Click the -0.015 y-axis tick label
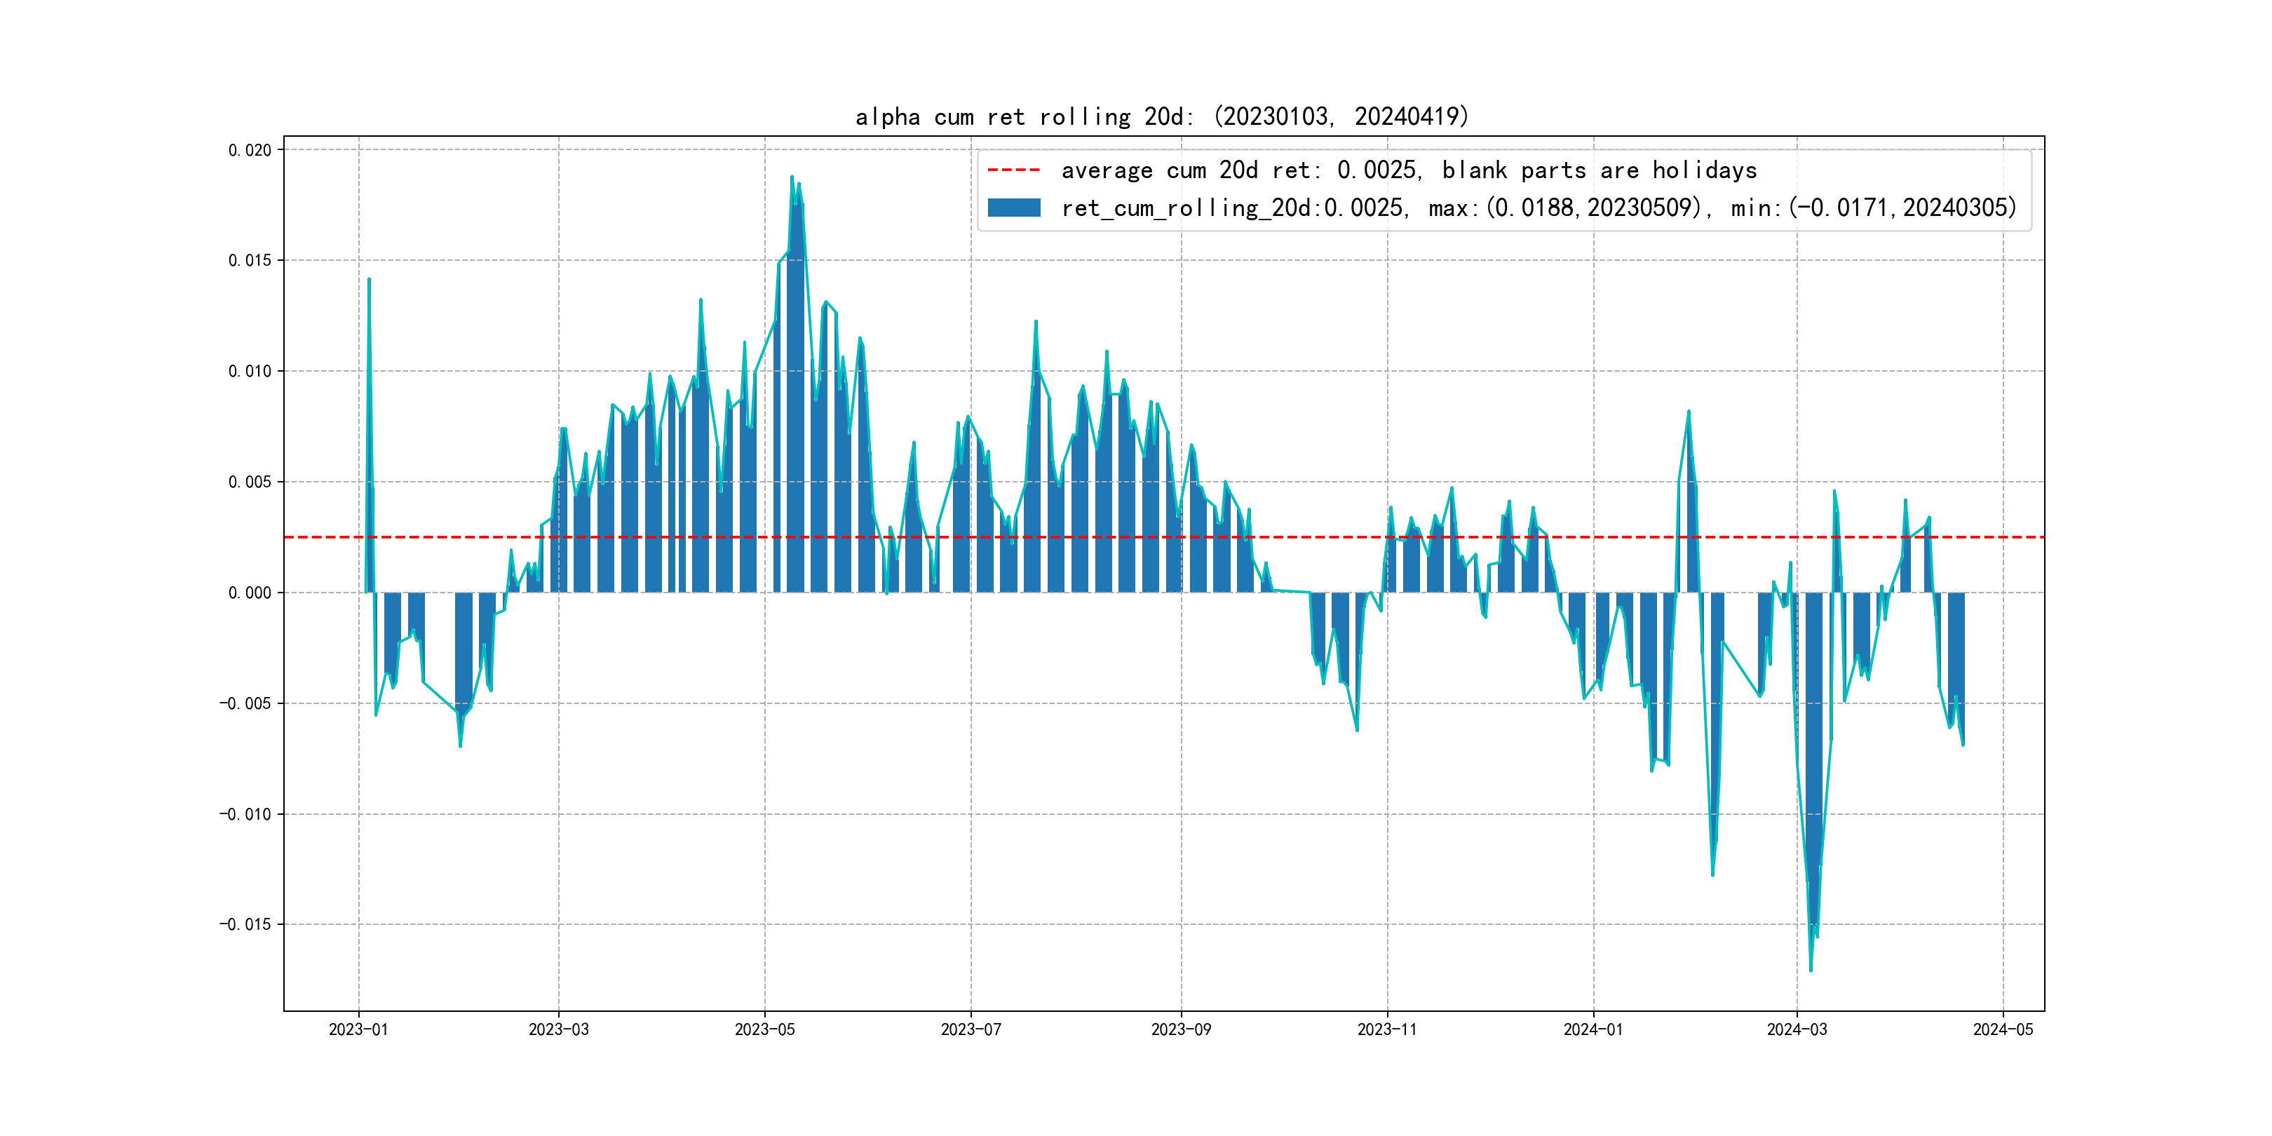The height and width of the screenshot is (1136, 2272). click(245, 924)
